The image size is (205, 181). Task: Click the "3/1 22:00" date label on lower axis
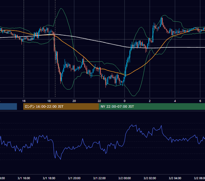click(x=99, y=178)
